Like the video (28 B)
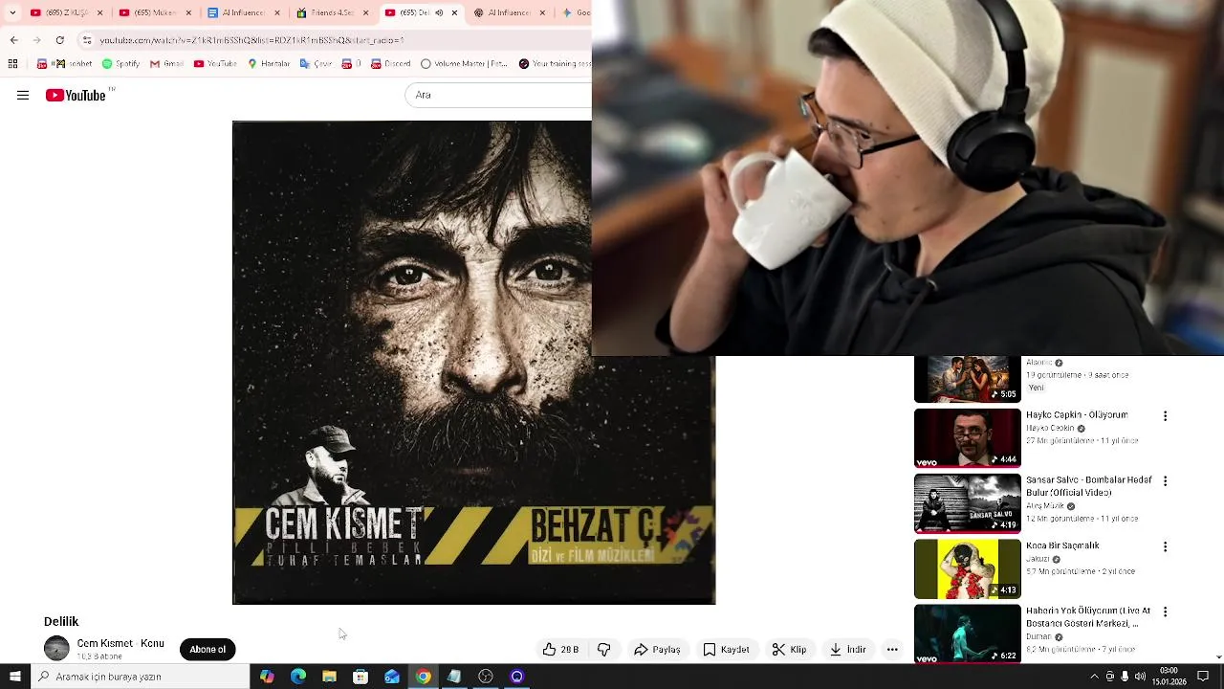The width and height of the screenshot is (1224, 689). tap(560, 649)
